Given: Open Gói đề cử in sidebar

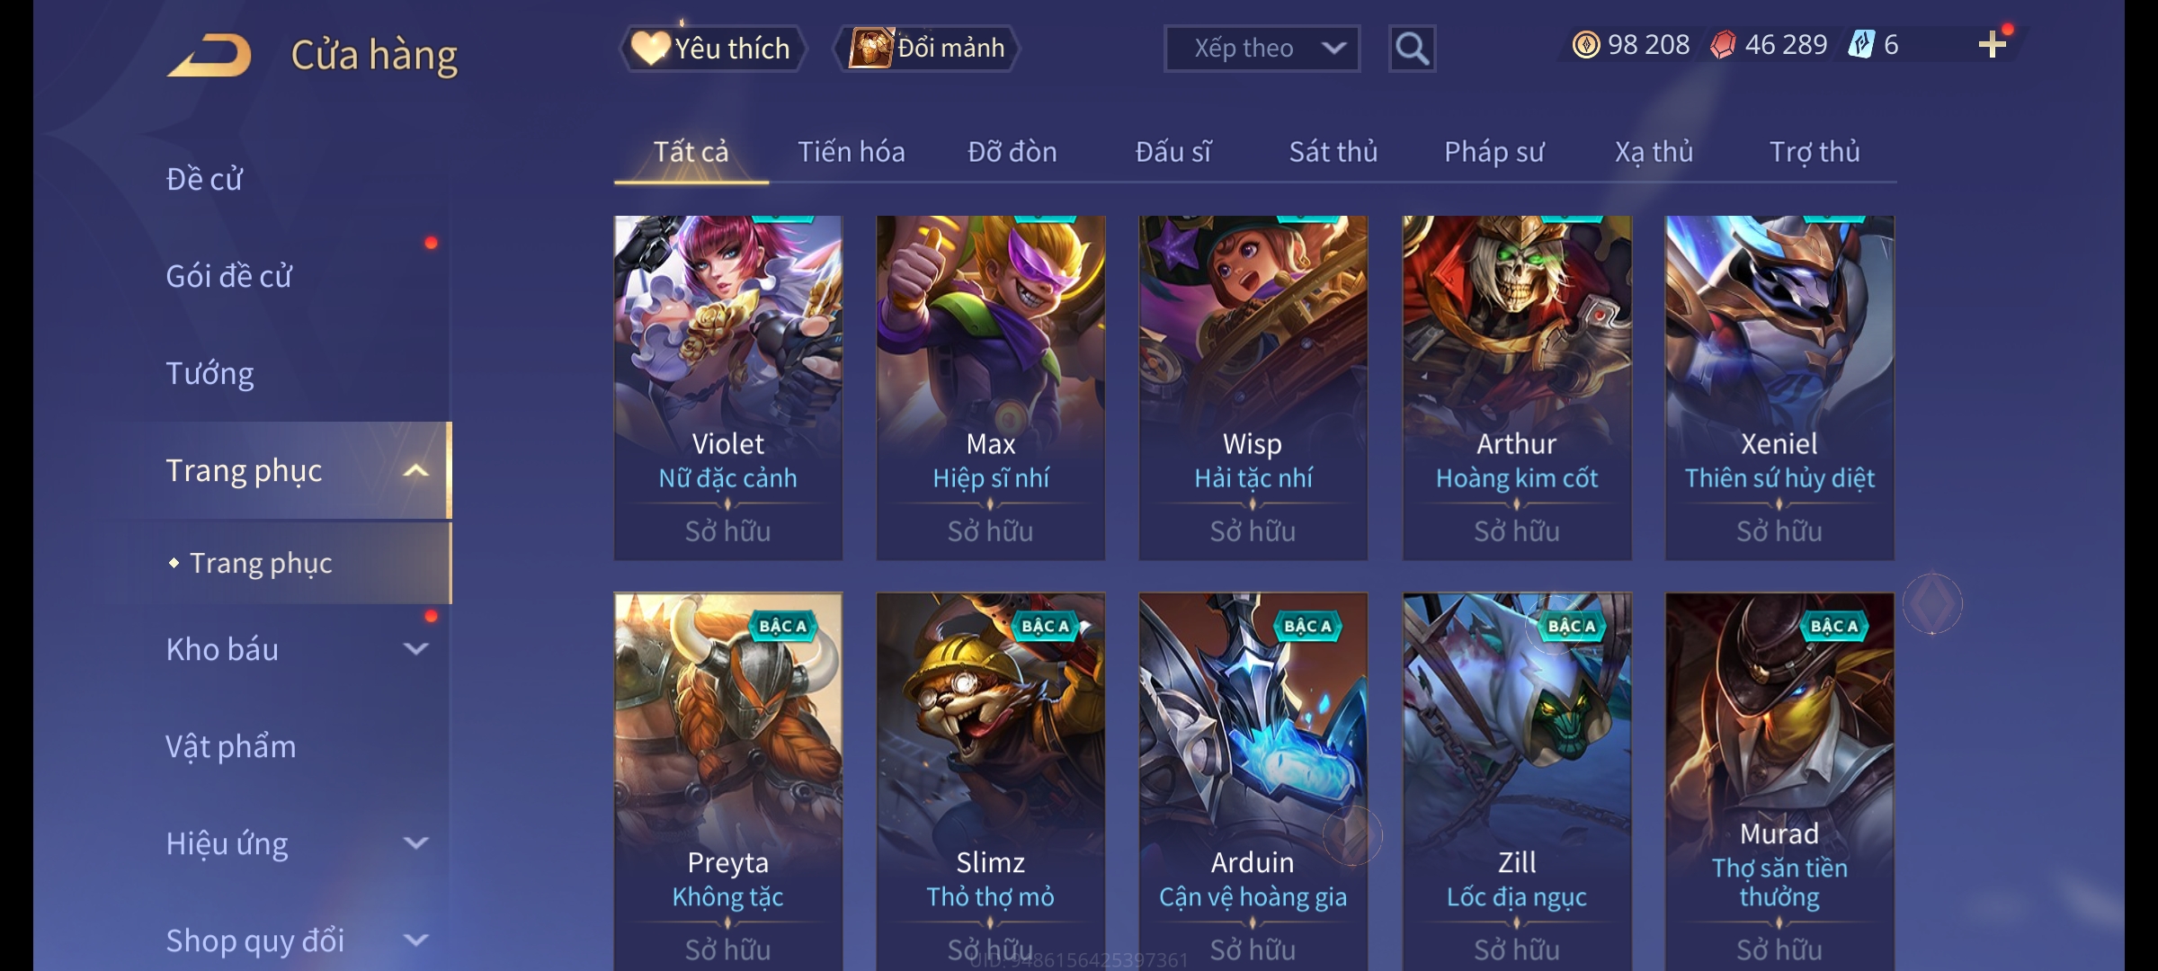Looking at the screenshot, I should coord(228,276).
